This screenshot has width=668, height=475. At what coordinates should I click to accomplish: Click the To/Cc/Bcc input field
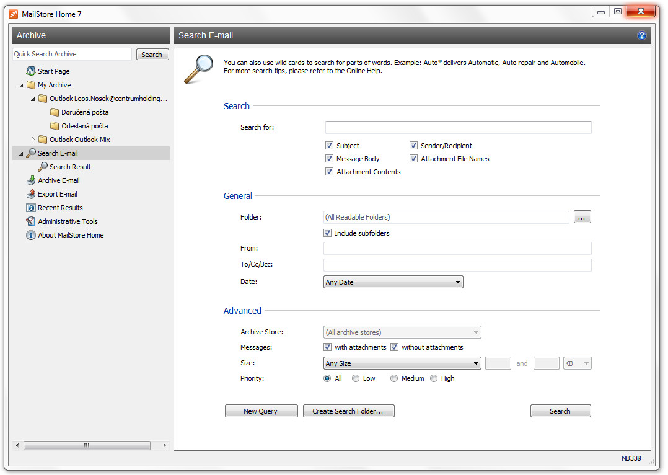pyautogui.click(x=457, y=265)
